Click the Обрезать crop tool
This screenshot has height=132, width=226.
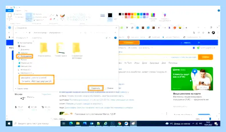[37, 14]
